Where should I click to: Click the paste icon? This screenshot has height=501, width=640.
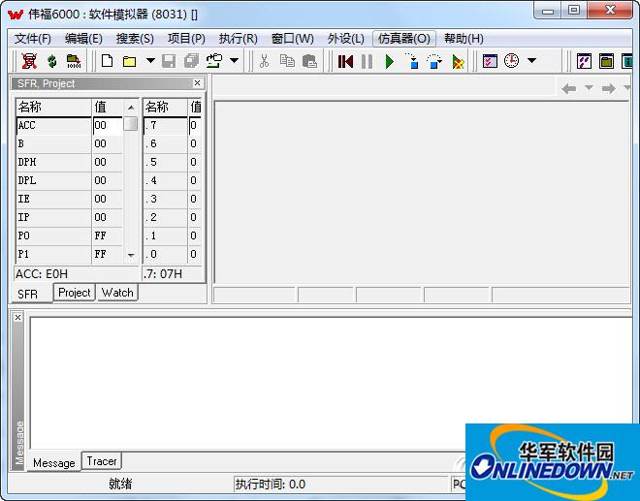point(309,61)
